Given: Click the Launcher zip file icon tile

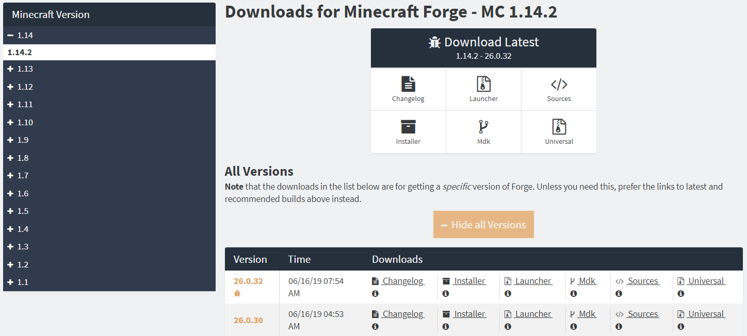Looking at the screenshot, I should pos(483,89).
